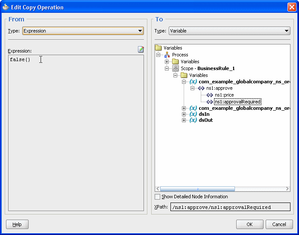Select the ns1:price tree row
This screenshot has width=299, height=235.
(224, 95)
